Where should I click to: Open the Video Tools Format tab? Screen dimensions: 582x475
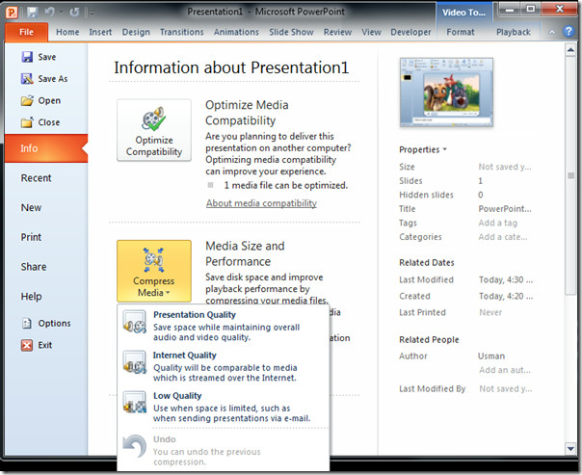pyautogui.click(x=461, y=33)
